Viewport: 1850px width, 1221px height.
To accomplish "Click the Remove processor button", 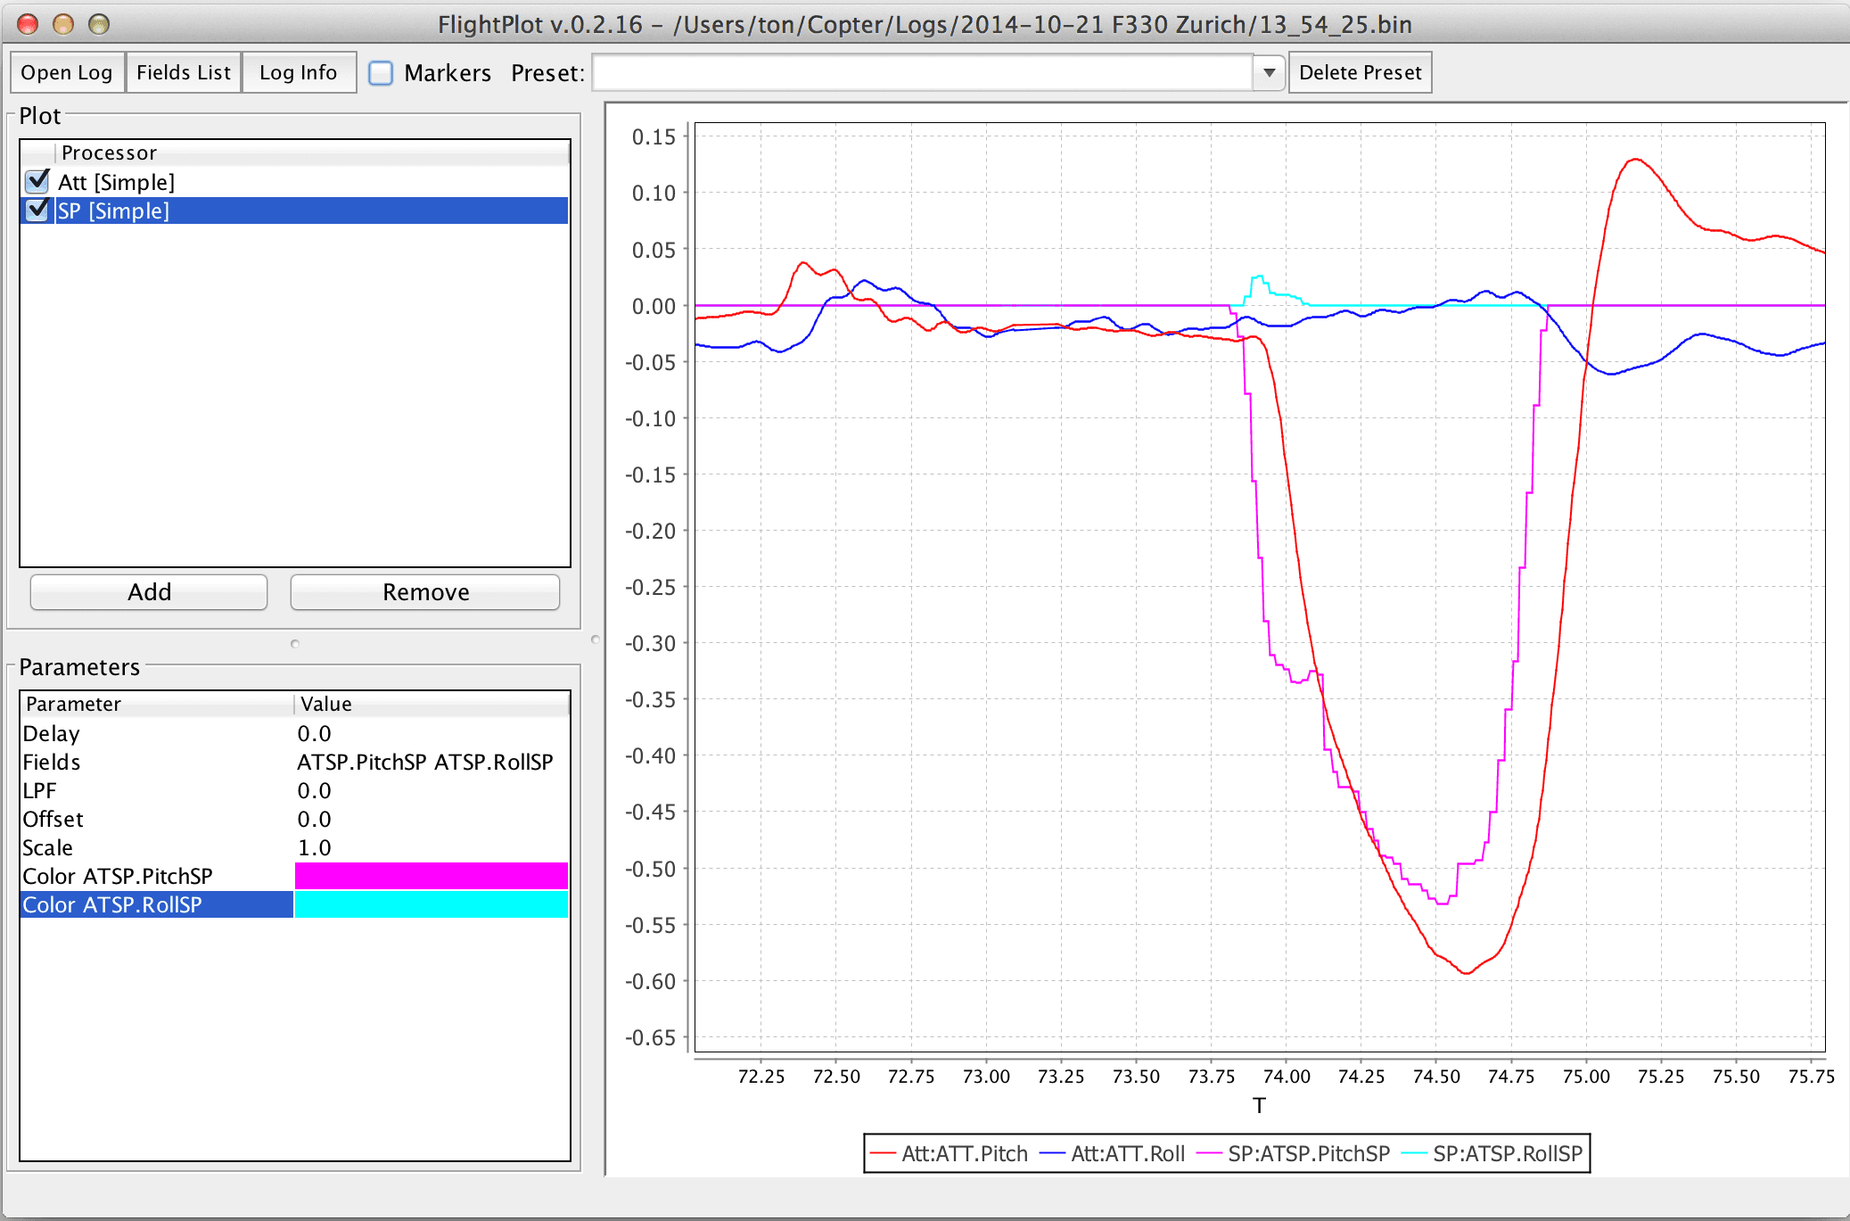I will coord(425,591).
